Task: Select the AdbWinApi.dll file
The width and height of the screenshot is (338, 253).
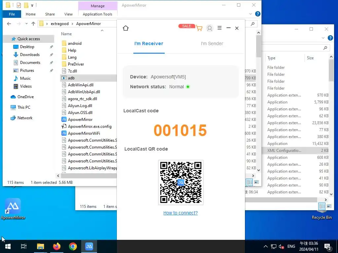Action: pos(81,85)
